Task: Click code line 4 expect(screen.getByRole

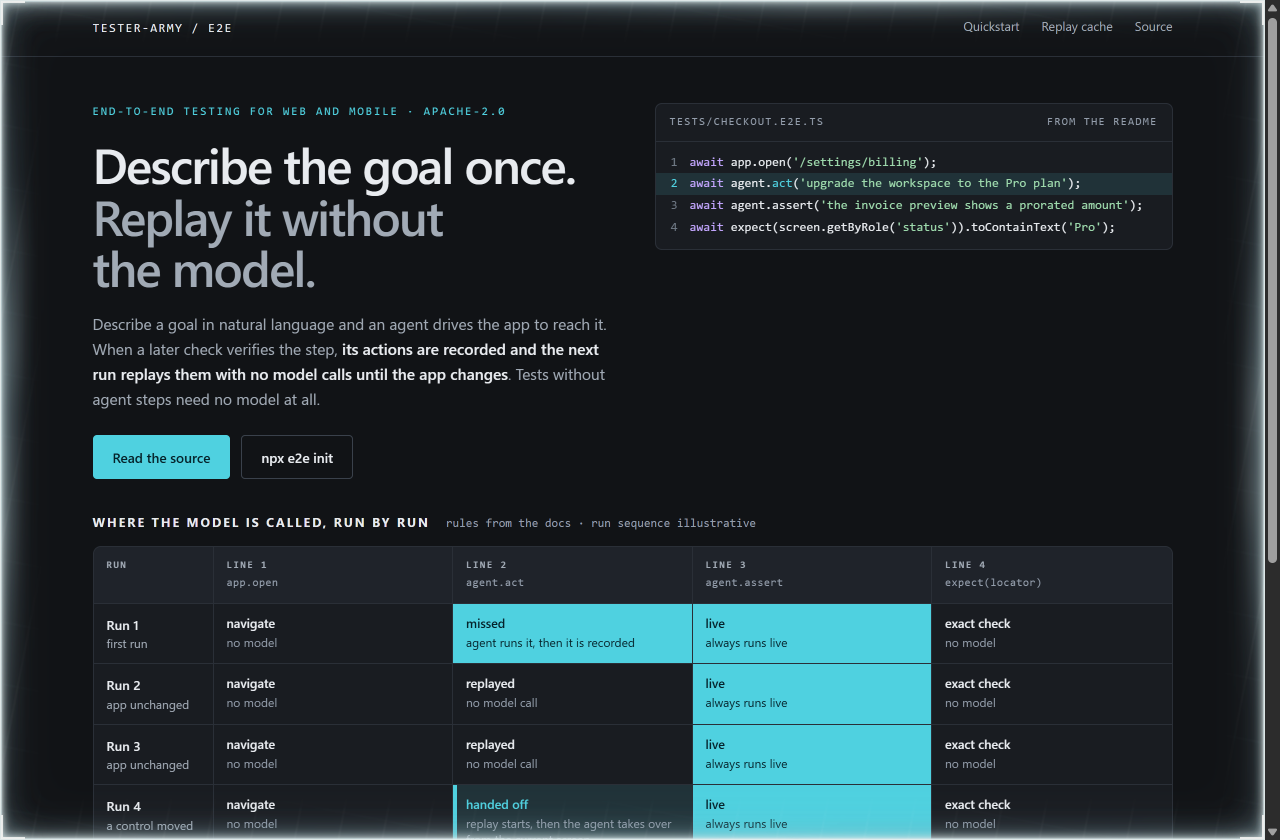Action: [x=913, y=227]
